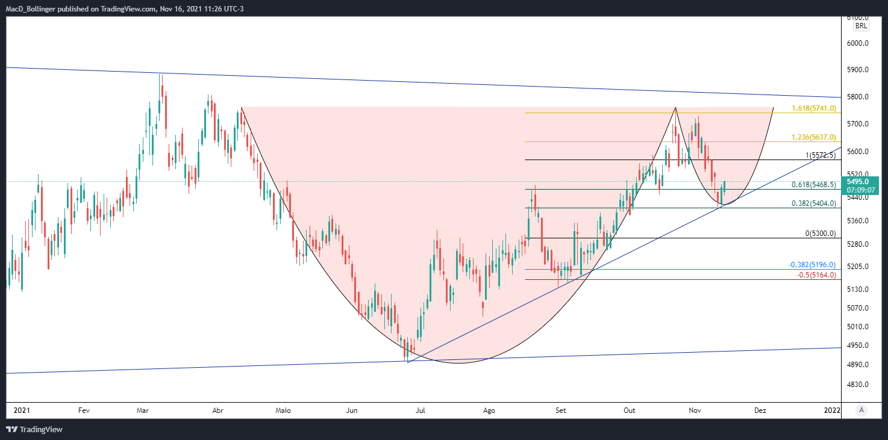Click the 5900.0 price axis label
888x440 pixels.
coord(858,70)
